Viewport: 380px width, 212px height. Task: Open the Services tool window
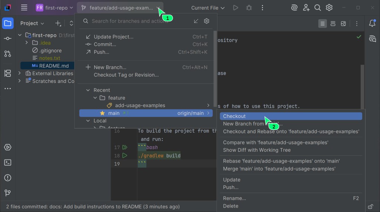pos(8,147)
